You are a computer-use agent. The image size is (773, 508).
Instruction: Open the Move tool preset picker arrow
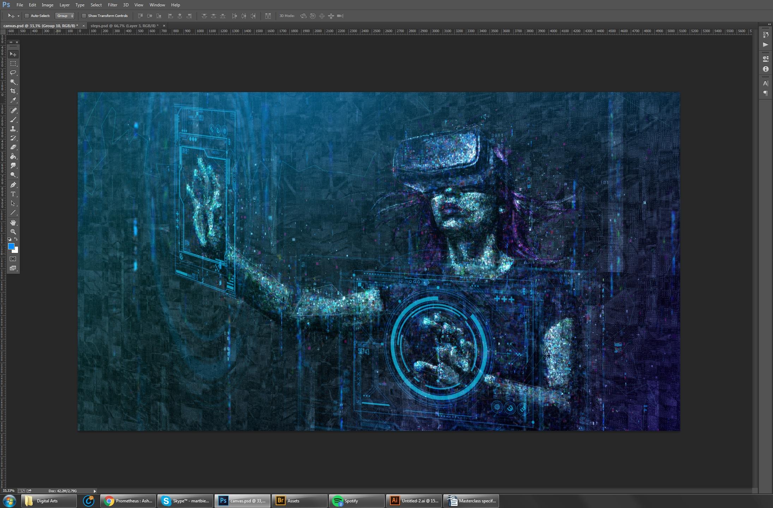pos(18,16)
